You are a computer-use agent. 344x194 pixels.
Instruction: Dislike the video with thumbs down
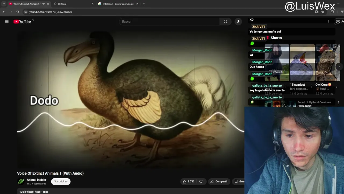pos(201,182)
